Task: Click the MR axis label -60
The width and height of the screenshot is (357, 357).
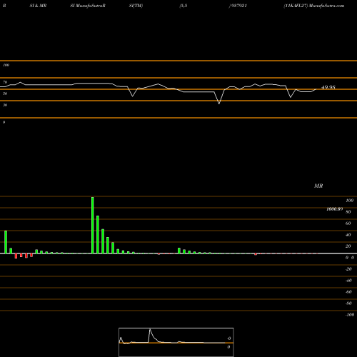Action: pos(348,292)
